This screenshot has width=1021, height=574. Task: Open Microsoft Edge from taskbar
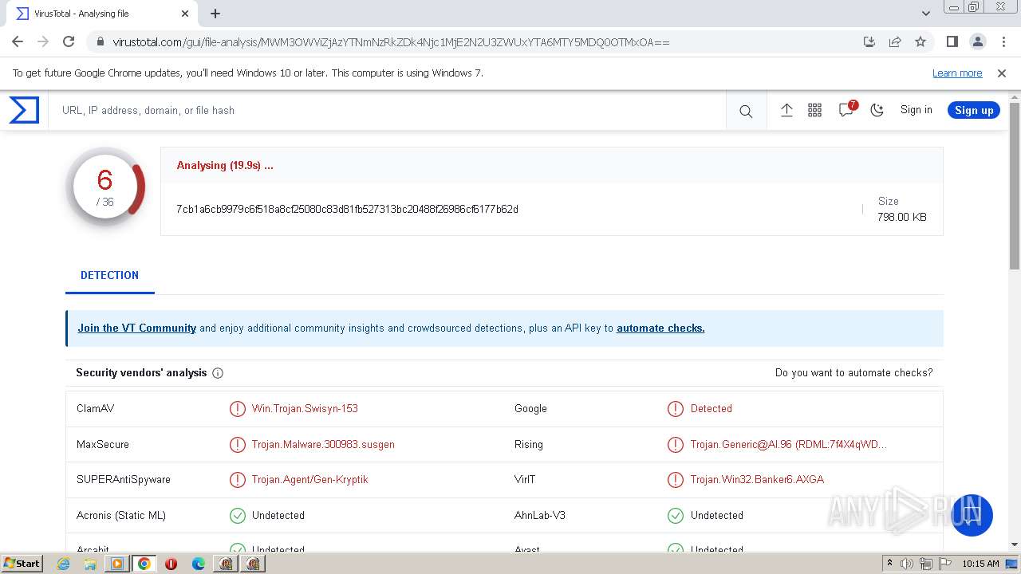(x=199, y=564)
